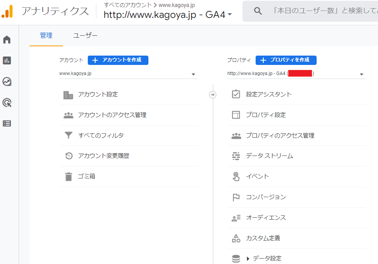Click people icon beside アカウントのアクセス管理
Screen dimensions: 378x264
pyautogui.click(x=68, y=115)
